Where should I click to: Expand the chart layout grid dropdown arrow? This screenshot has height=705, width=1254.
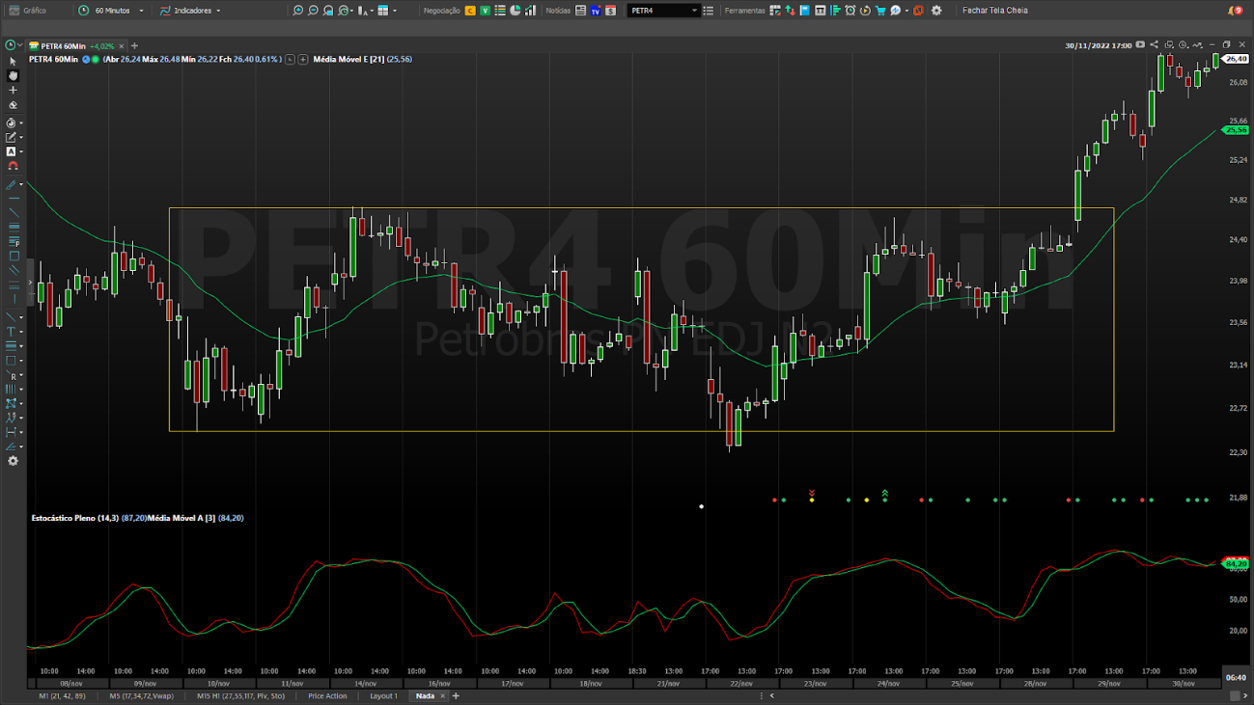pyautogui.click(x=394, y=11)
